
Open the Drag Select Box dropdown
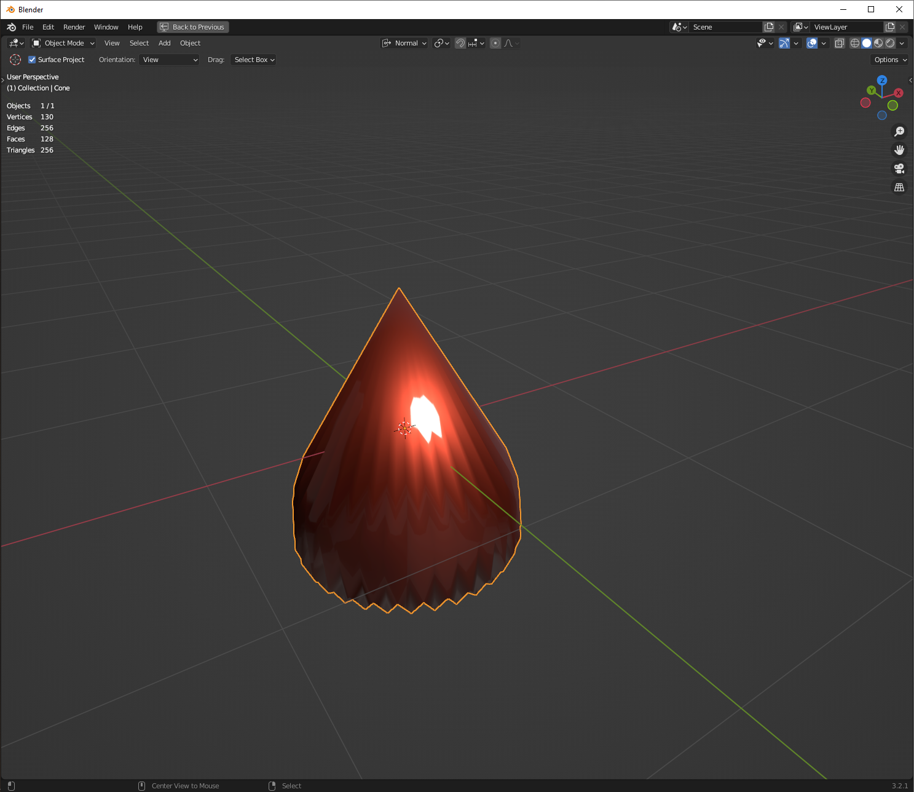point(253,60)
